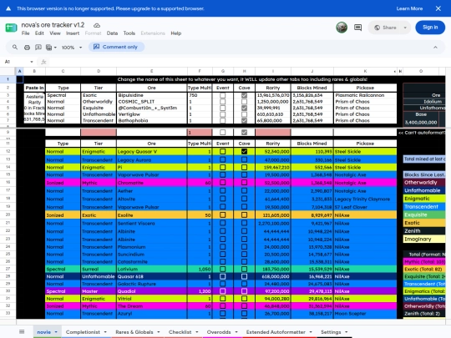Click the cell containing Legacy Trinity Claymore

pos(365,199)
